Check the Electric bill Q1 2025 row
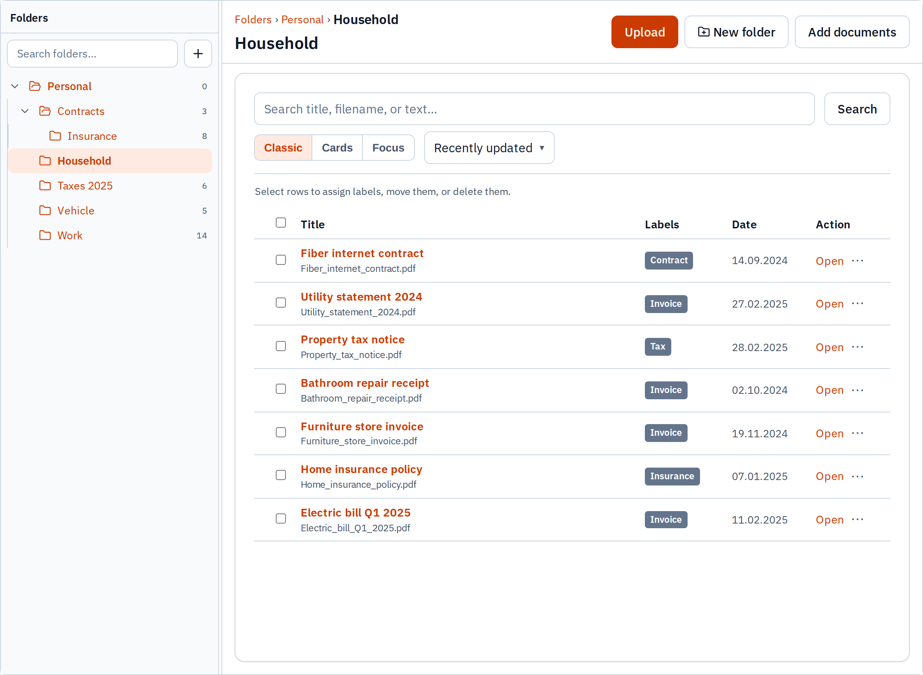 (281, 518)
